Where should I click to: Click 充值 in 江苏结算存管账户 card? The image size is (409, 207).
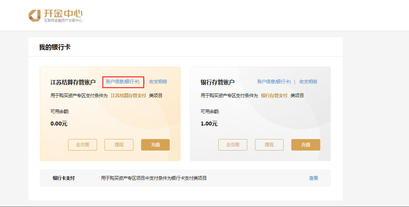155,145
